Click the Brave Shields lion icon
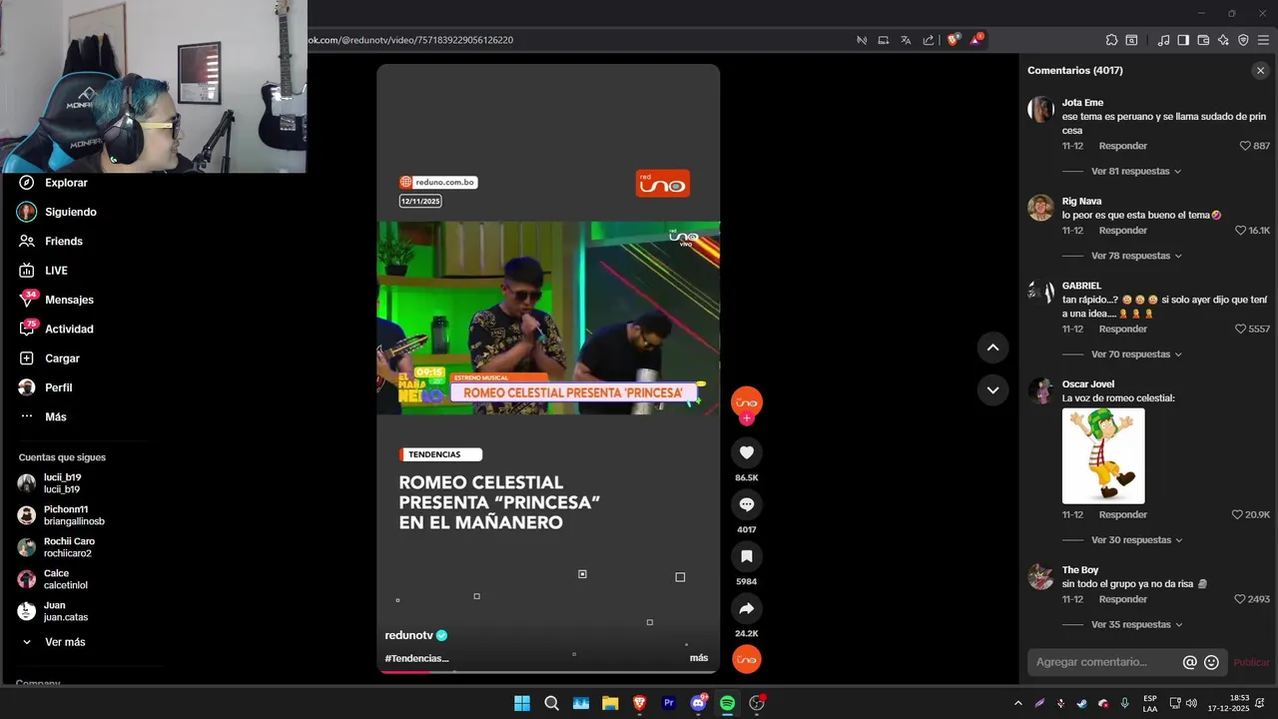 [953, 40]
